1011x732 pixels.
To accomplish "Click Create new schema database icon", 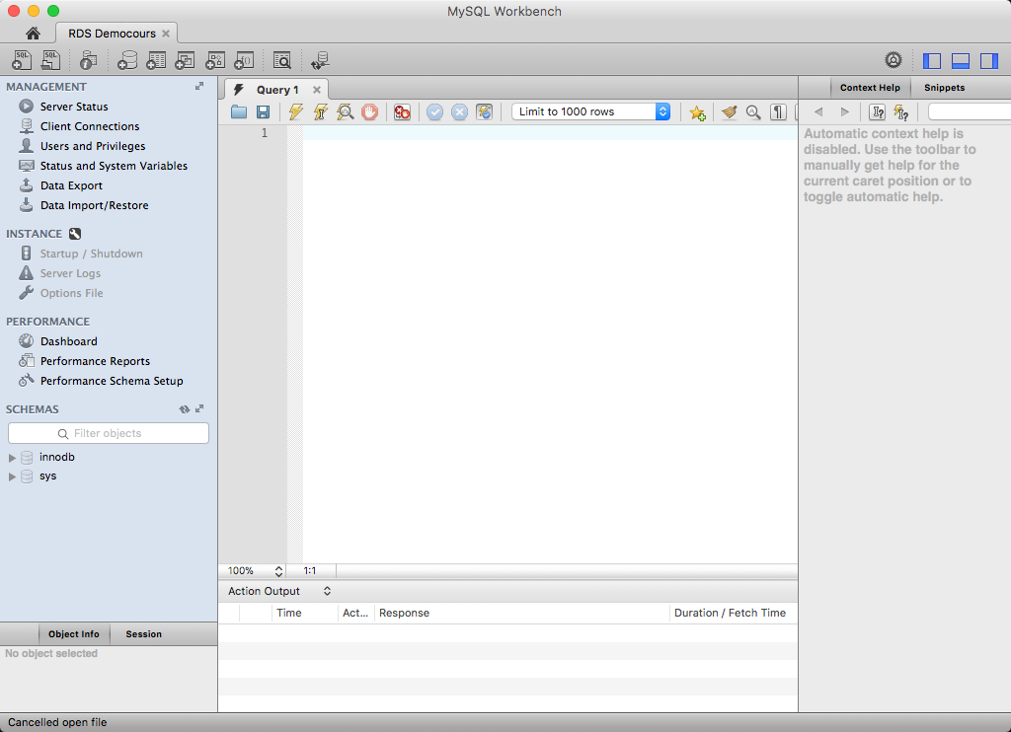I will click(x=126, y=61).
